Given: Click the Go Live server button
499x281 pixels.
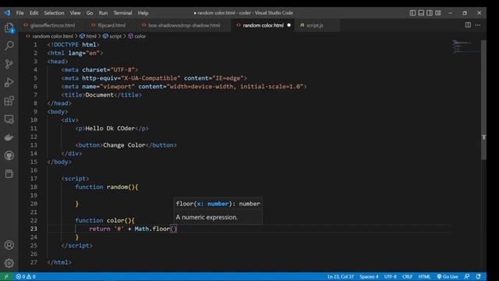Looking at the screenshot, I should coord(448,276).
